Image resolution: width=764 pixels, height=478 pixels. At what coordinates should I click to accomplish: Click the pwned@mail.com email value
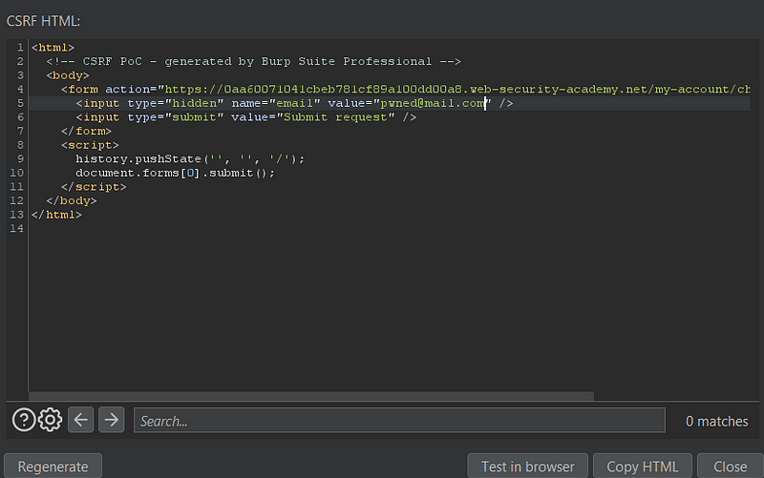point(433,103)
